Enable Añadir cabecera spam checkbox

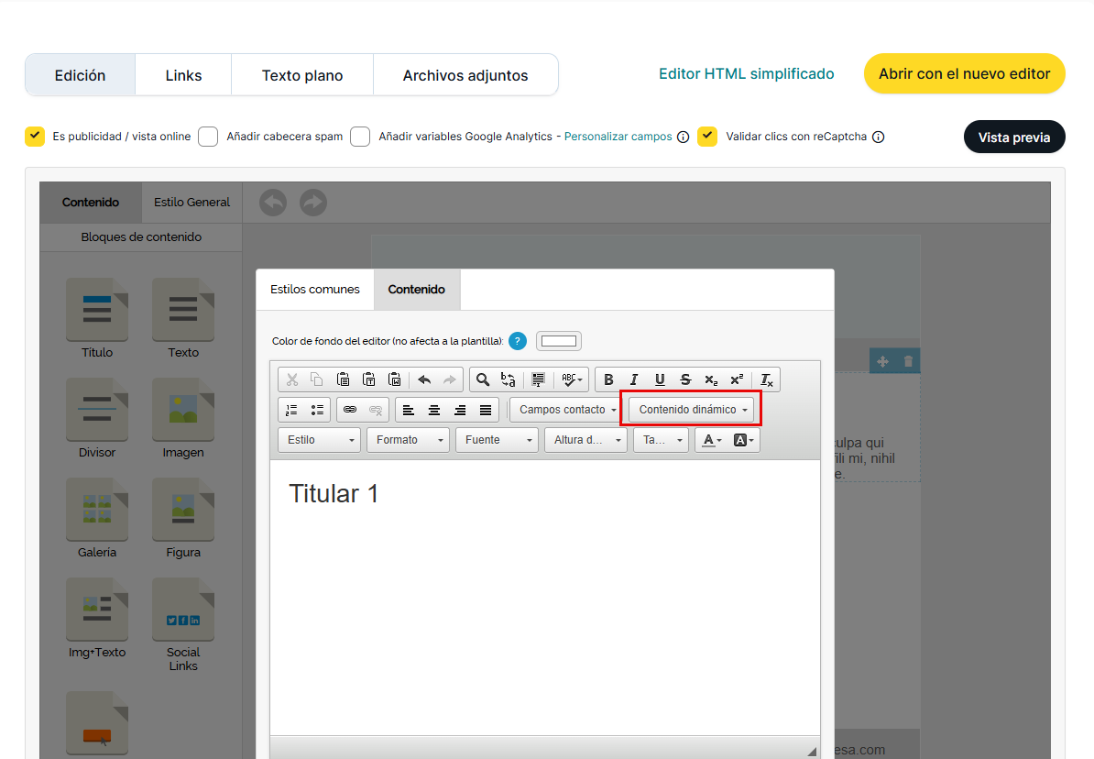point(208,137)
